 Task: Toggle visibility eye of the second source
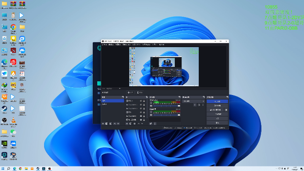141,105
